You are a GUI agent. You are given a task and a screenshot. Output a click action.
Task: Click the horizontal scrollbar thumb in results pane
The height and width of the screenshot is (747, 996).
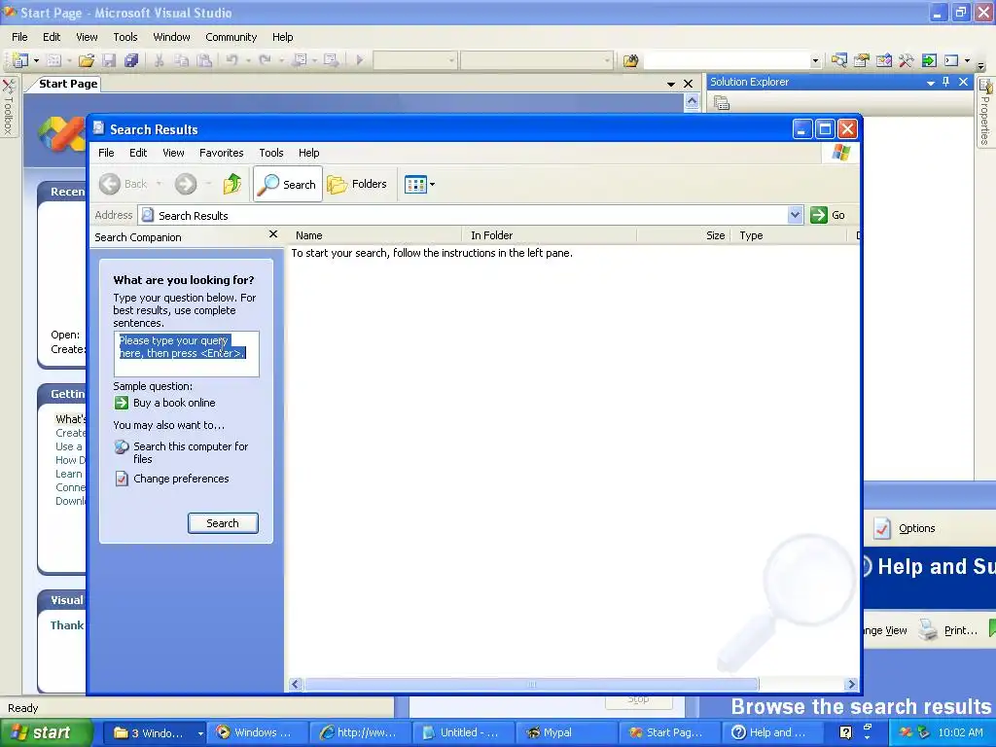click(532, 684)
